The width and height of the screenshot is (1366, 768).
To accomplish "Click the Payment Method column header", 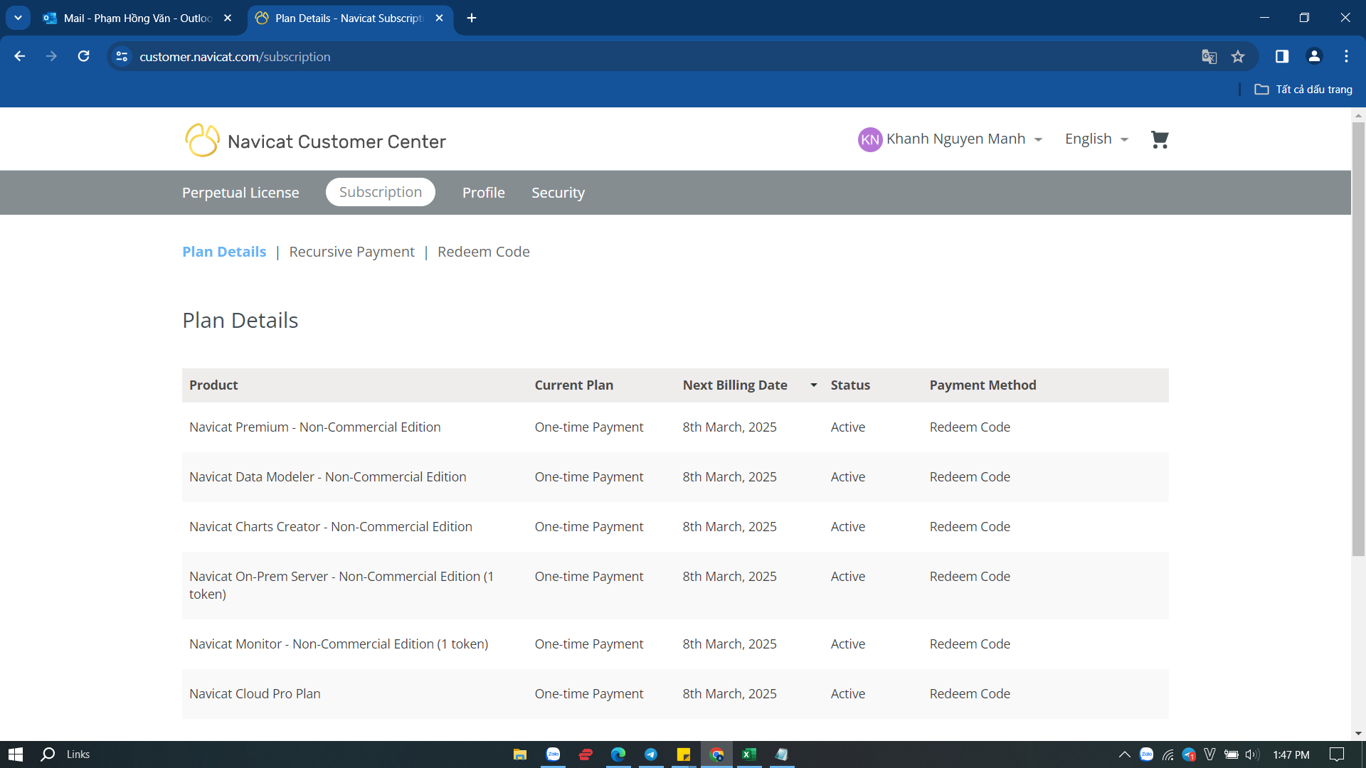I will (x=983, y=385).
